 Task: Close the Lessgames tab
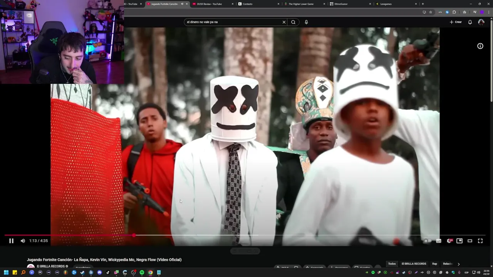tap(416, 4)
